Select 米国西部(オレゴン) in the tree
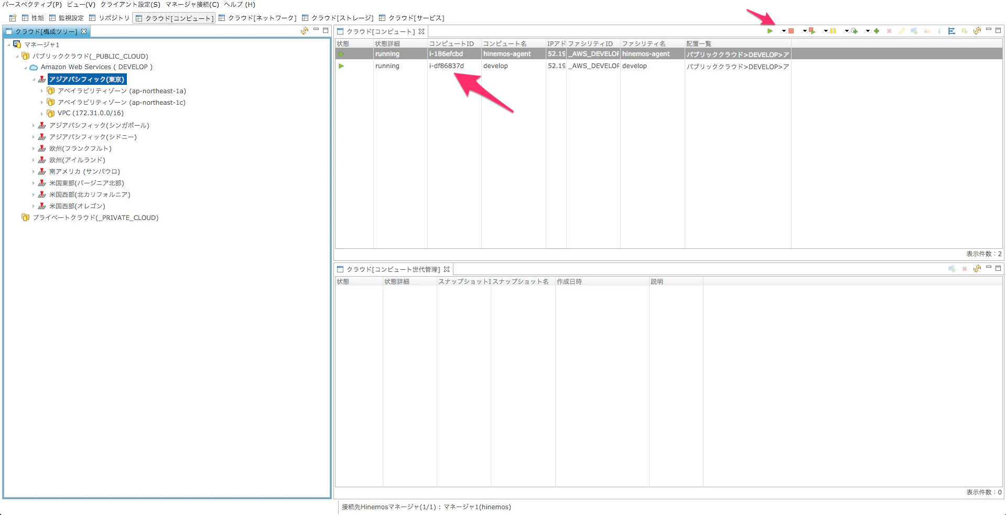 [77, 206]
